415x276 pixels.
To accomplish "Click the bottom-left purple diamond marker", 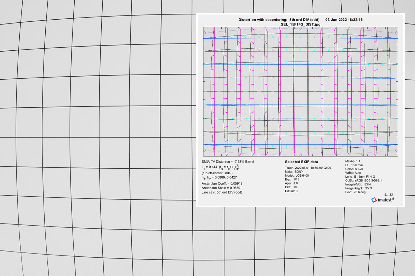I will [x=204, y=150].
